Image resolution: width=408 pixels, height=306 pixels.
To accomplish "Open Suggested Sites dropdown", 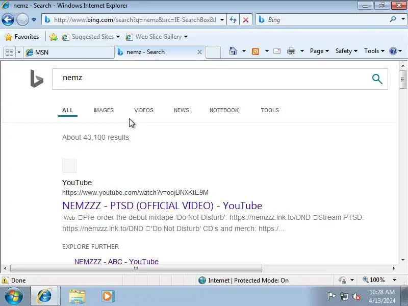I will point(91,37).
